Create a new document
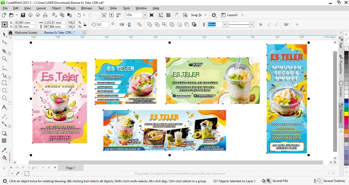Image resolution: width=349 pixels, height=185 pixels. coord(4,15)
